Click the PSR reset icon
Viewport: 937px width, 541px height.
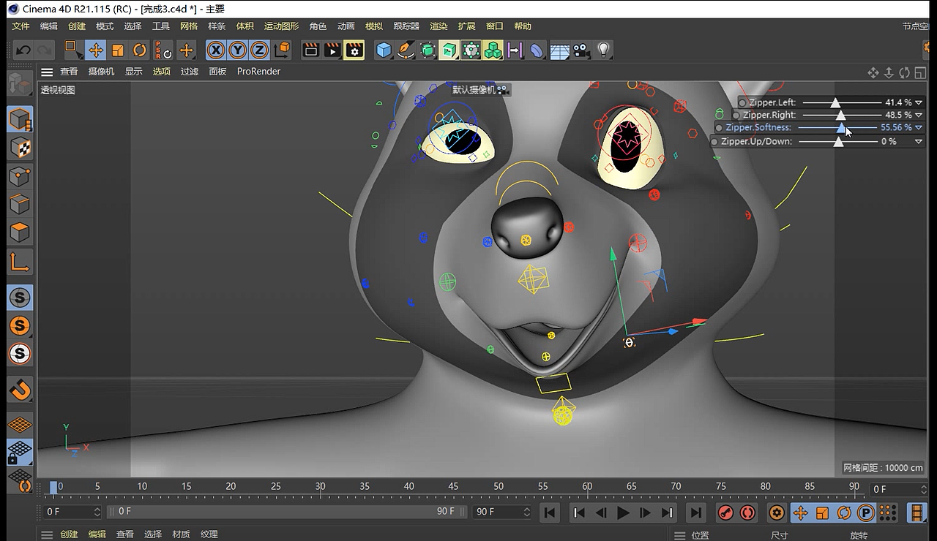[163, 50]
